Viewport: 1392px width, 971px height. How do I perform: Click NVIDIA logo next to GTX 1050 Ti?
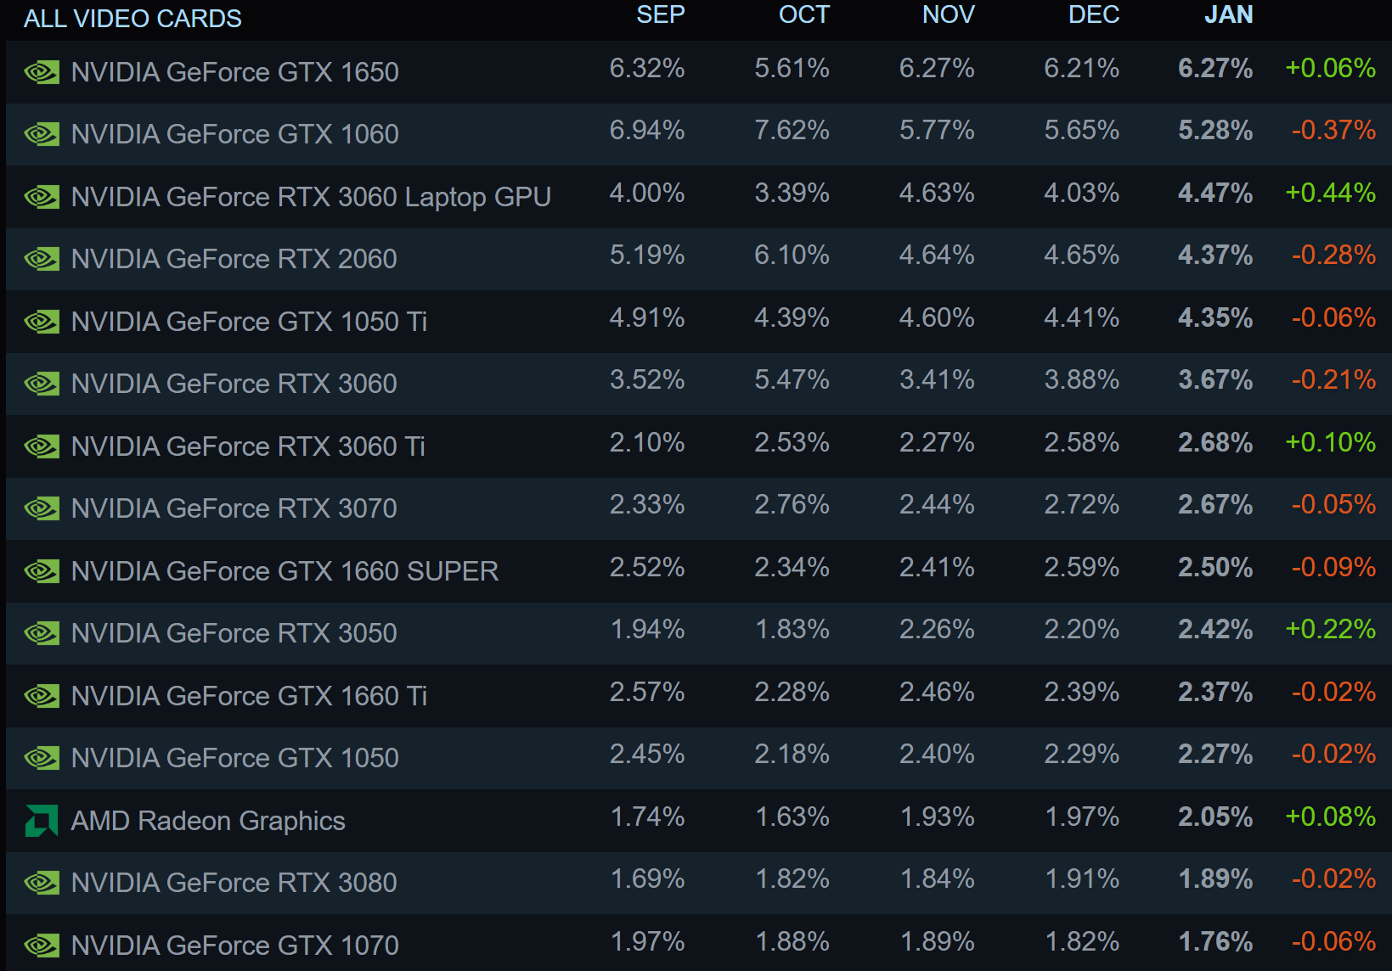coord(41,322)
